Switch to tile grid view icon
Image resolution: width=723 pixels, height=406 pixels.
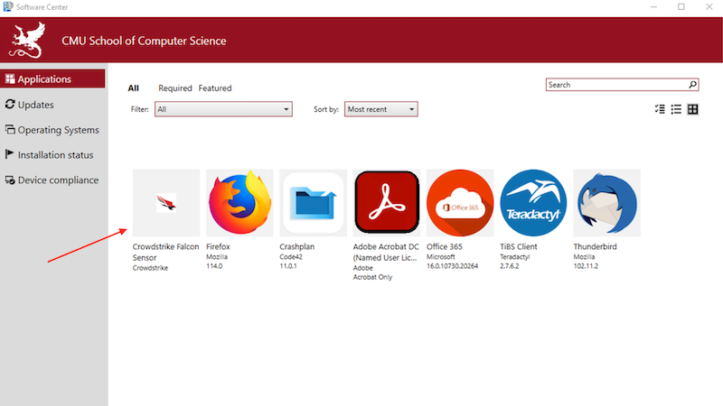[x=692, y=109]
